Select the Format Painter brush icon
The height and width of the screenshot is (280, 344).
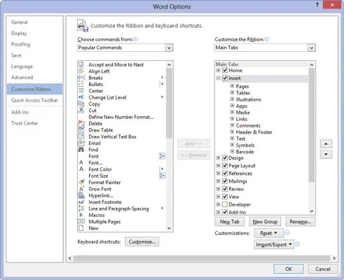pos(81,182)
